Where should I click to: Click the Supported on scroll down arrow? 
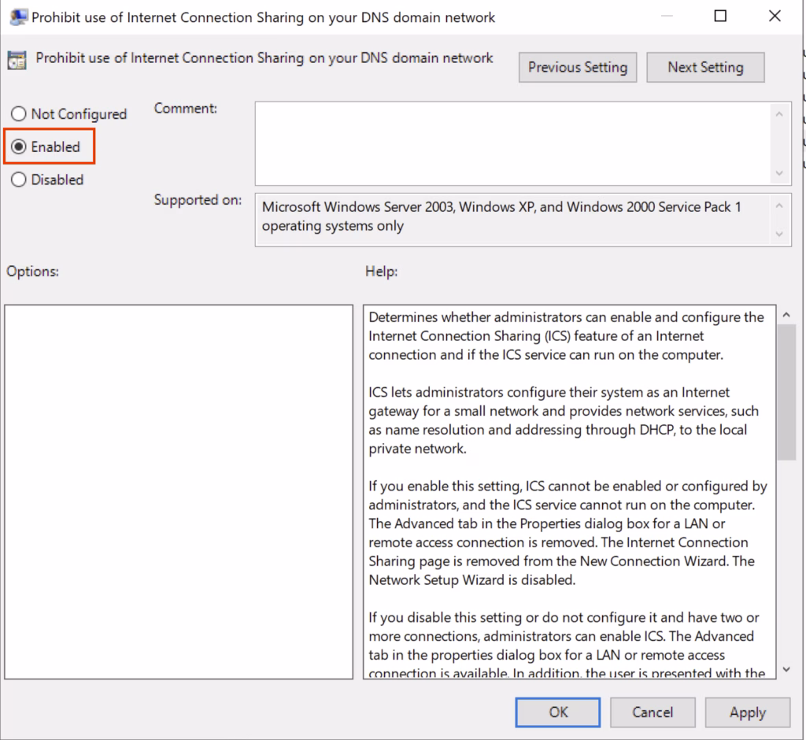point(779,234)
